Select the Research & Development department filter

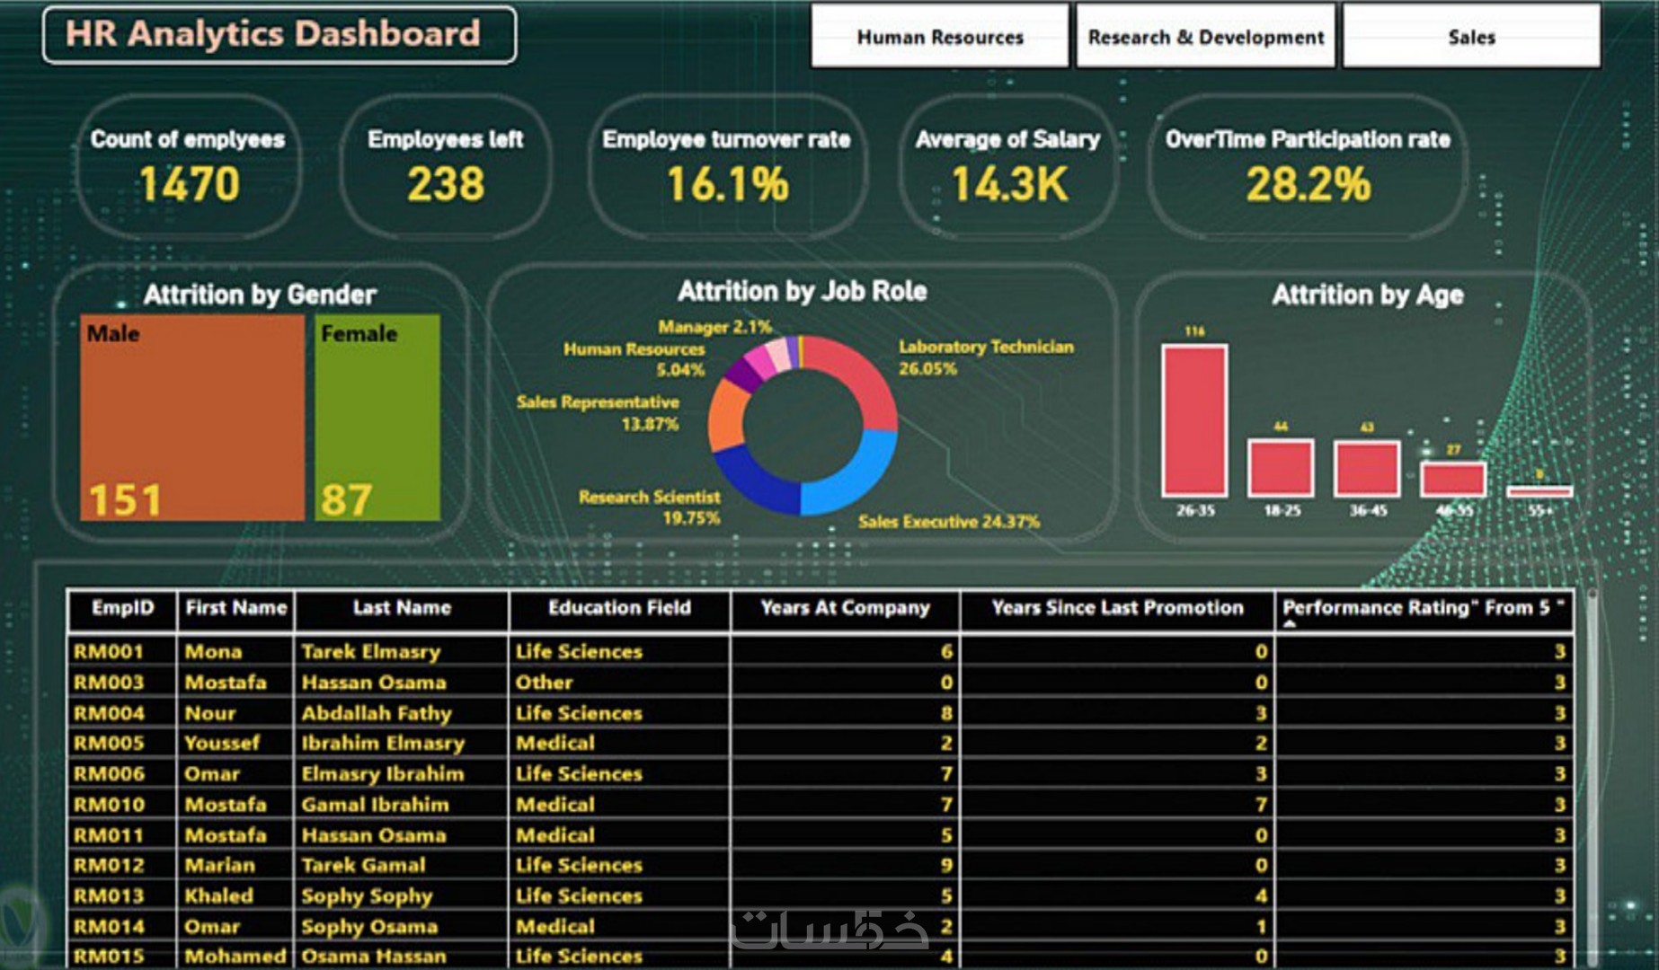point(1206,36)
